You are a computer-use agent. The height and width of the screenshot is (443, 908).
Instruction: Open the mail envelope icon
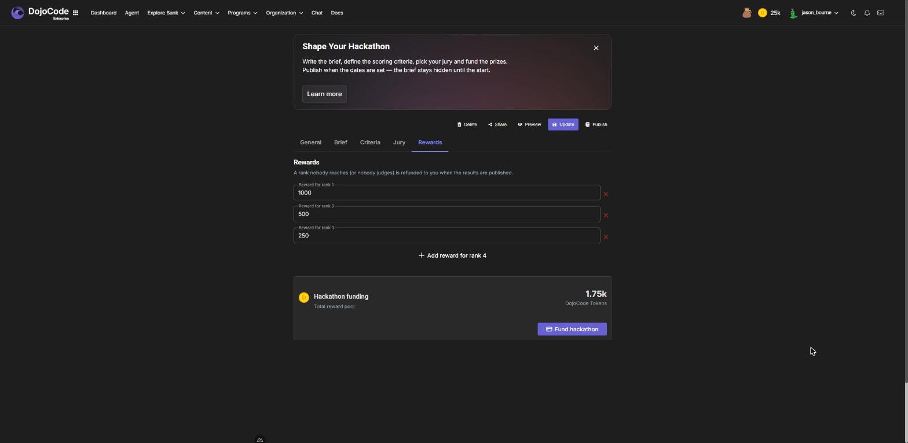click(x=880, y=13)
